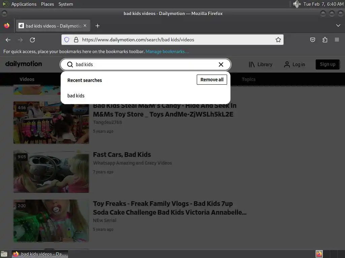Viewport: 345px width, 258px height.
Task: Close the bad kids videos tab
Action: tap(85, 26)
